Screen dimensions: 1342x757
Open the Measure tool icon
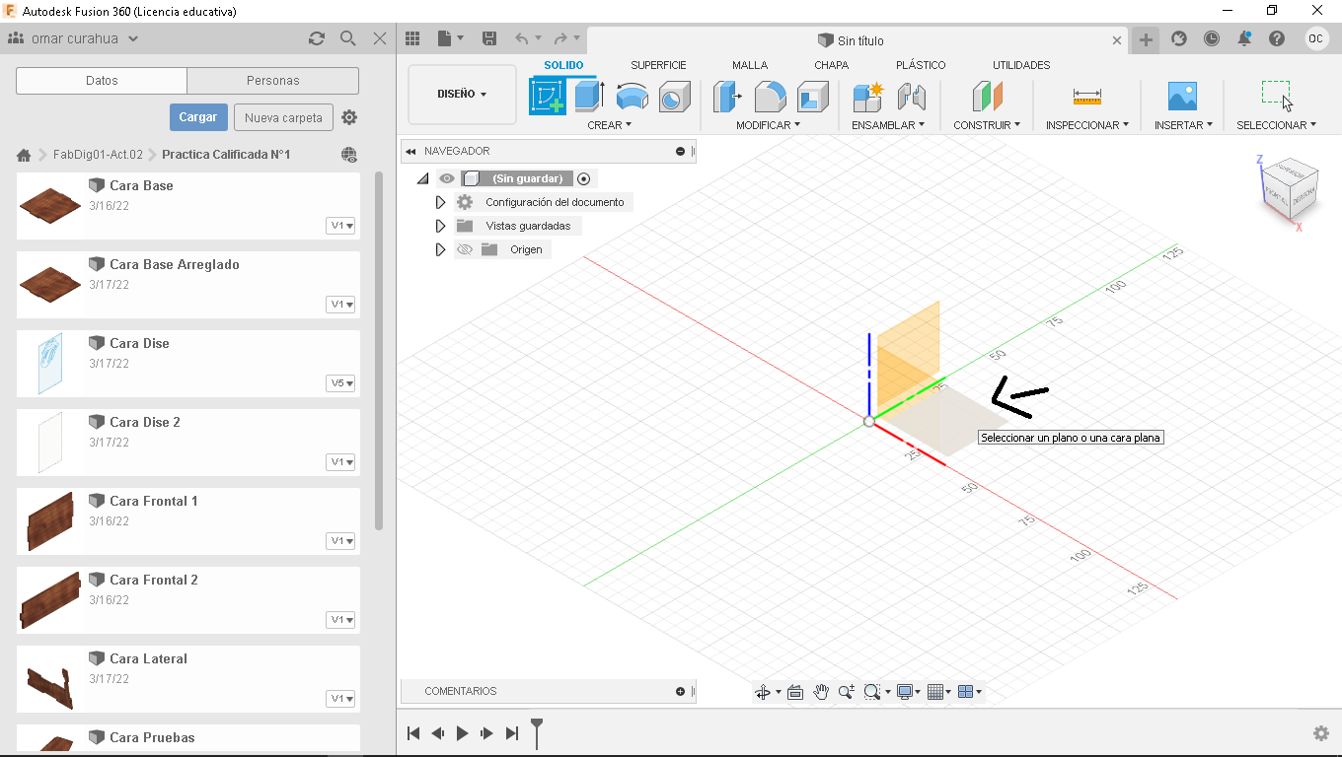pyautogui.click(x=1087, y=97)
